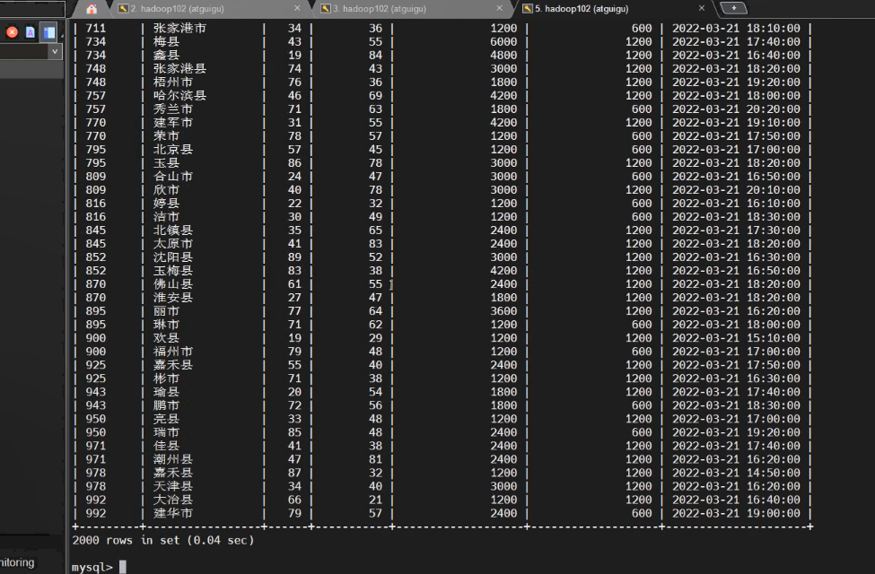Close tab 3. hadoop102 (atguigu)
Image resolution: width=875 pixels, height=574 pixels.
[500, 8]
